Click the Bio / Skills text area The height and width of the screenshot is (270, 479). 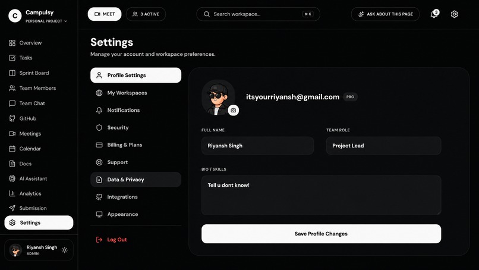point(322,195)
